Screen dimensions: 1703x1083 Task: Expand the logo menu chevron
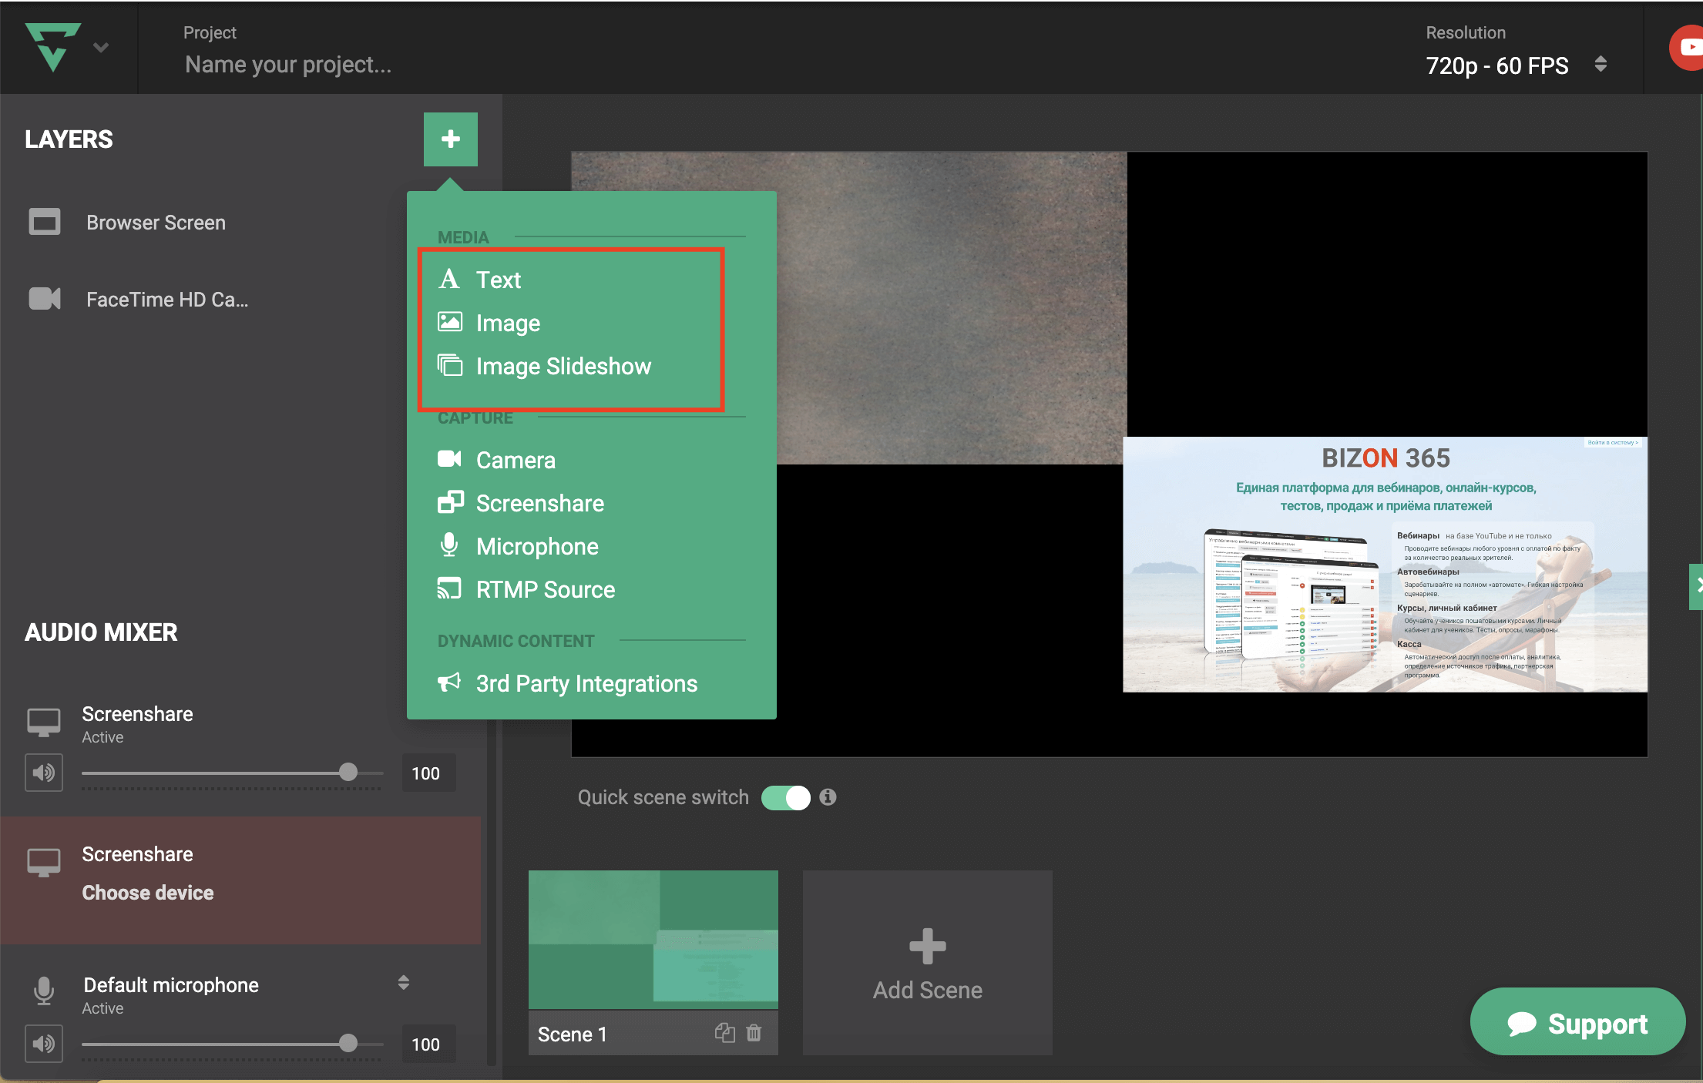point(101,48)
